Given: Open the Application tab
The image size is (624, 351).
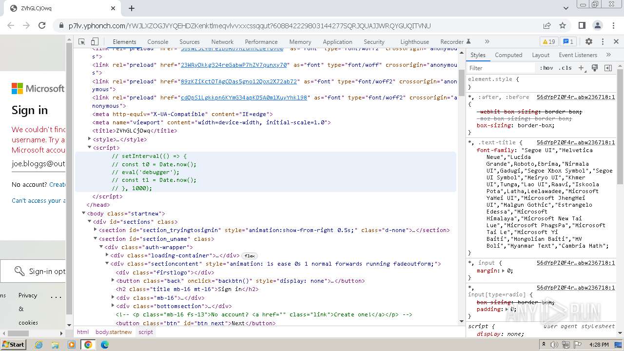Looking at the screenshot, I should (337, 42).
